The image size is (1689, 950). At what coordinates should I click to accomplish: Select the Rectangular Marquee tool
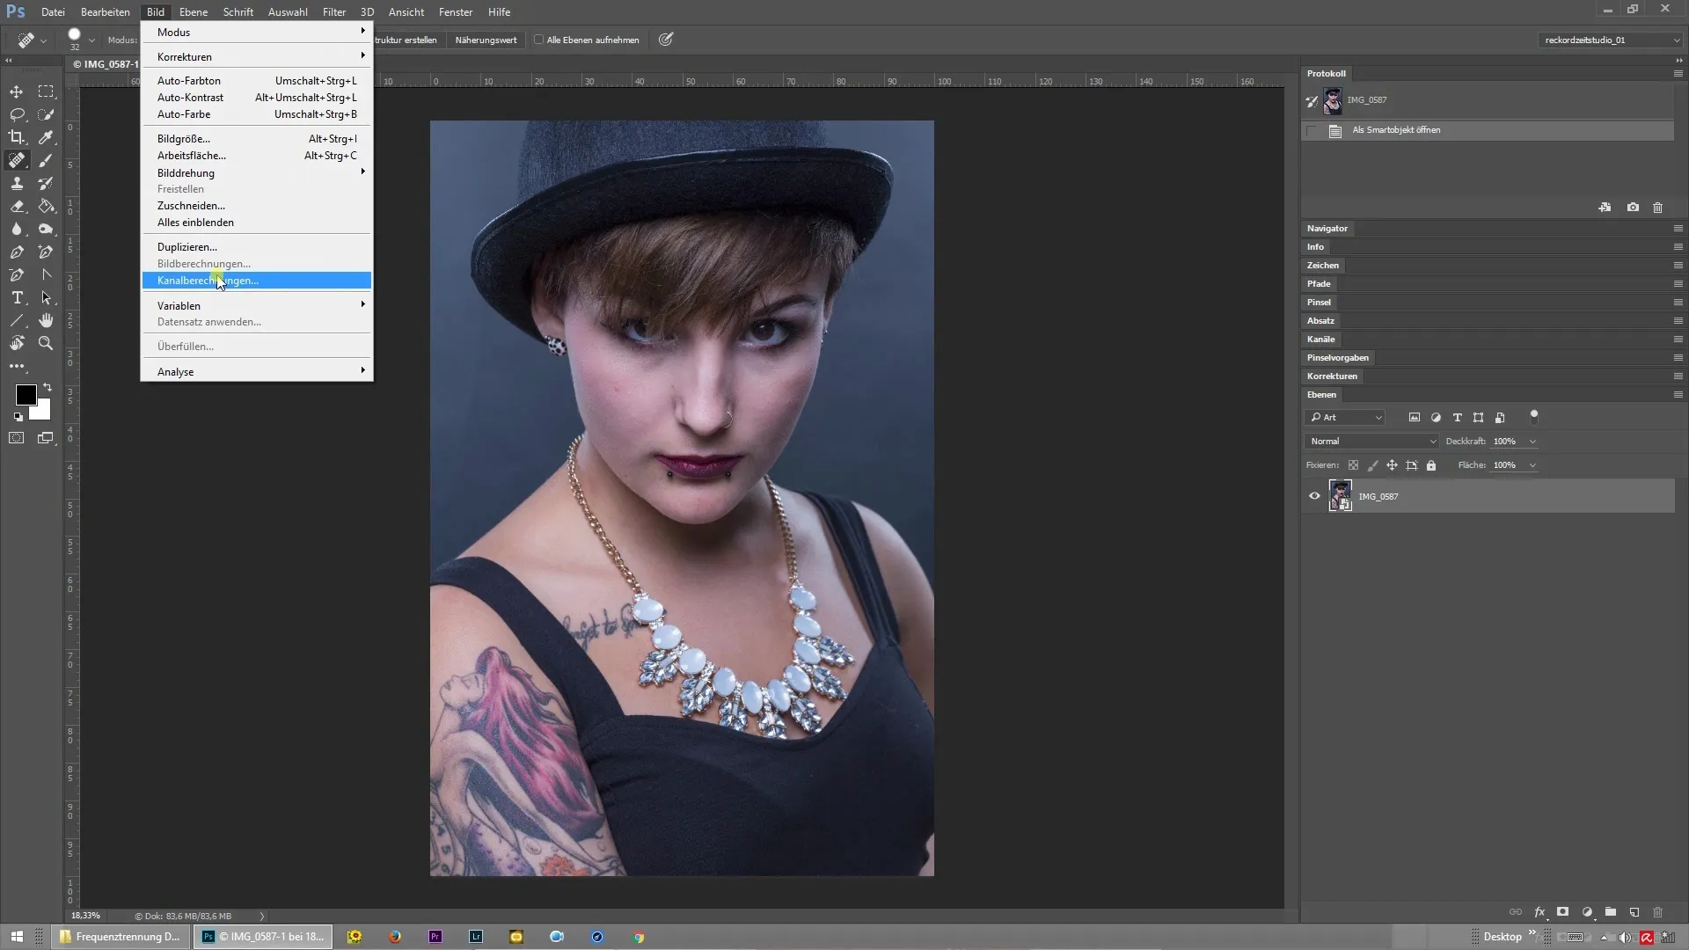coord(46,91)
